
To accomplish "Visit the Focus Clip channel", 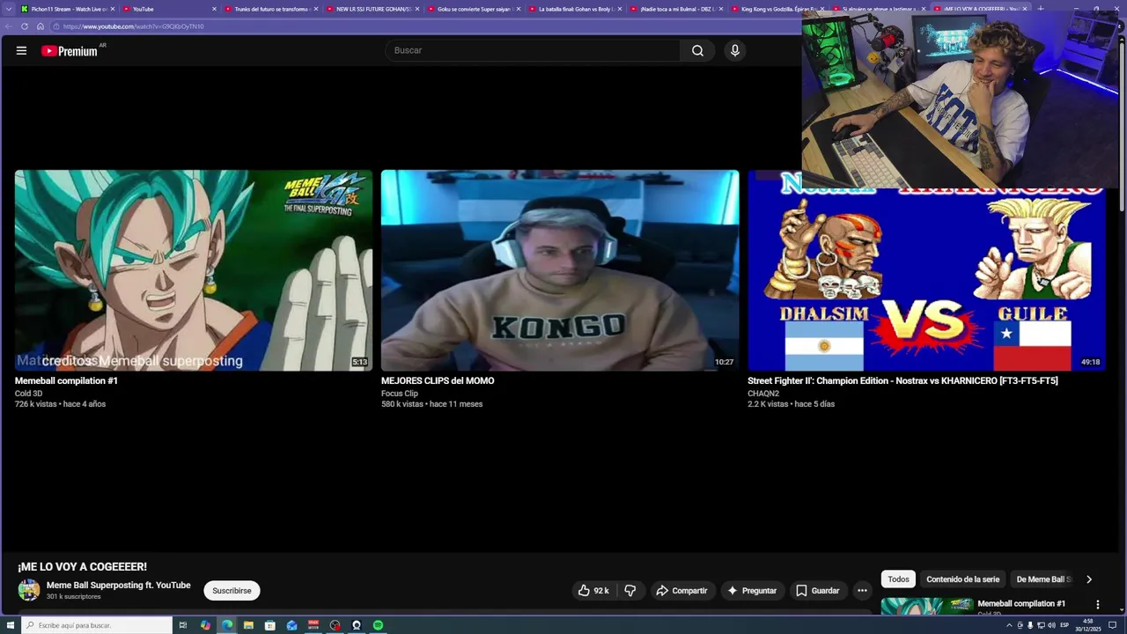I will (400, 394).
